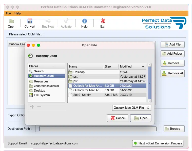The height and width of the screenshot is (151, 192).
Task: Open the Help menu
Action: point(17,13)
